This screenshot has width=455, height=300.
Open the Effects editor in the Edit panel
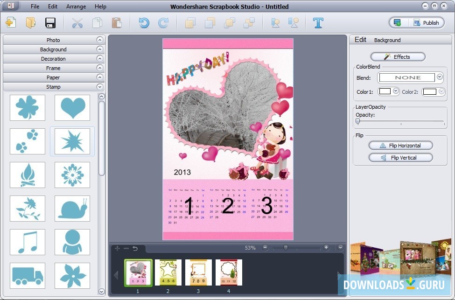(398, 56)
